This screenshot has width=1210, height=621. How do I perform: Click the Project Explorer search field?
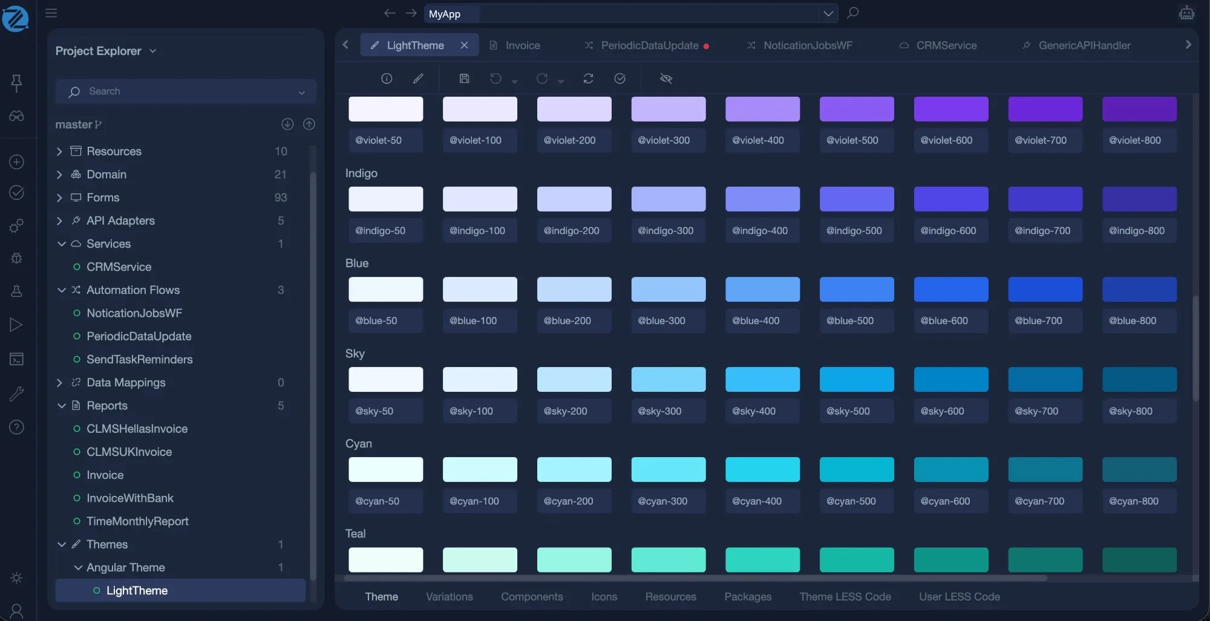(186, 91)
